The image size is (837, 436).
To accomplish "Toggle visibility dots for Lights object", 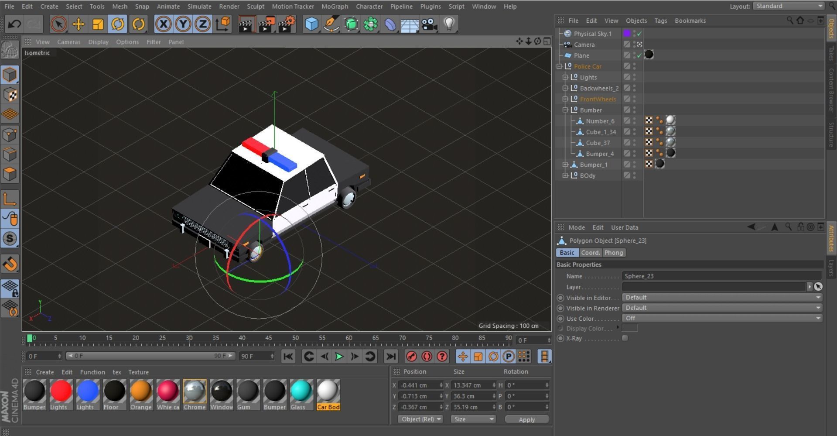I will [x=635, y=77].
